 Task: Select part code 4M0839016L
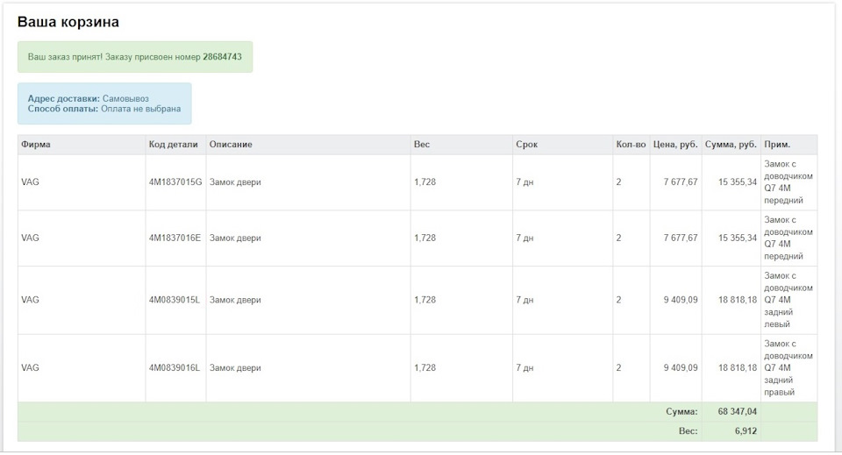coord(174,368)
